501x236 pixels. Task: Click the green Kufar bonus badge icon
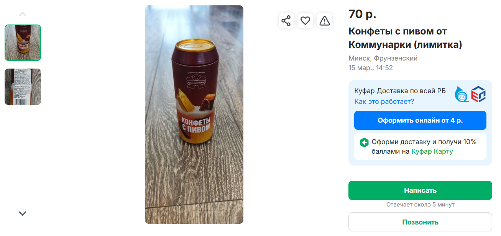pos(364,143)
